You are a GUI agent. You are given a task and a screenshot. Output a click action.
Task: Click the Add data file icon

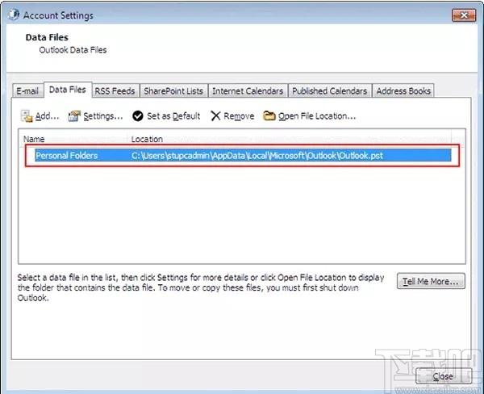coord(26,116)
